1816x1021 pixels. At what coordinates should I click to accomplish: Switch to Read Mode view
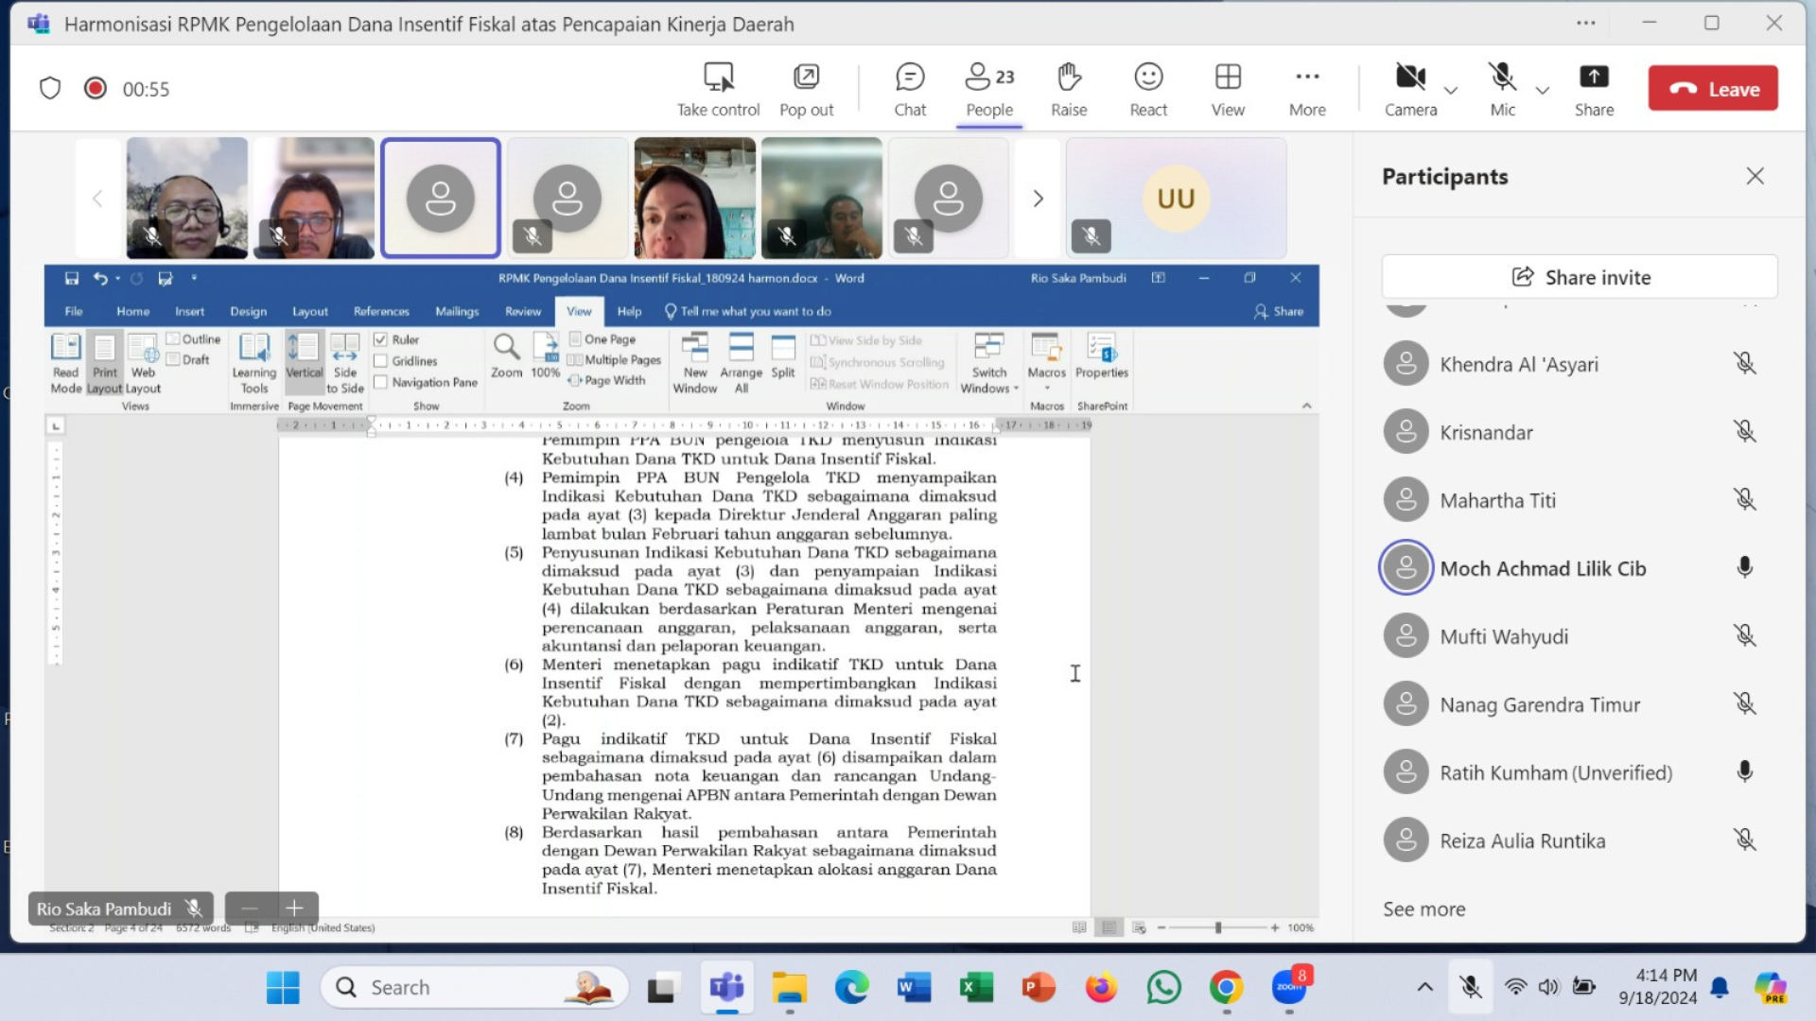(65, 363)
